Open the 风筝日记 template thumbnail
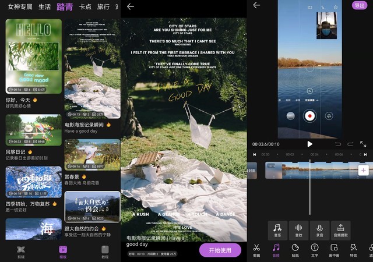373x262 pixels. [33, 130]
